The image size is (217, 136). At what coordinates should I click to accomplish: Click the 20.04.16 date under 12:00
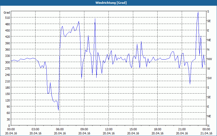pyautogui.click(x=109, y=133)
